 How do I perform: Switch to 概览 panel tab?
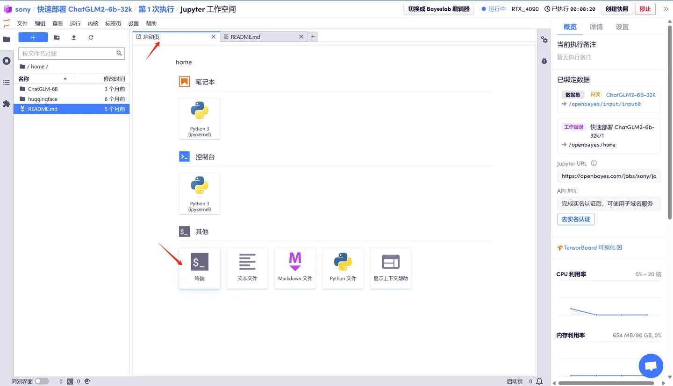point(570,27)
